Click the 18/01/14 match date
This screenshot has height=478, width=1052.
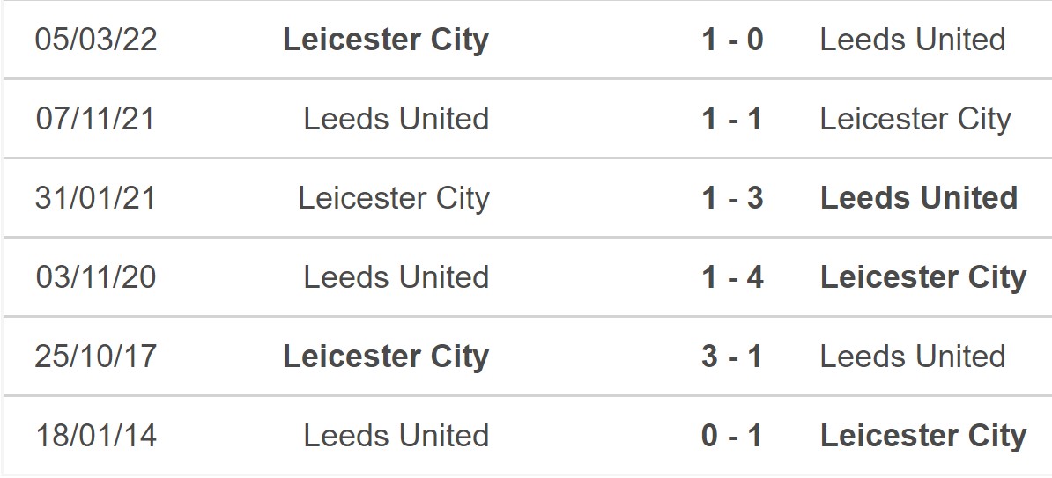96,436
